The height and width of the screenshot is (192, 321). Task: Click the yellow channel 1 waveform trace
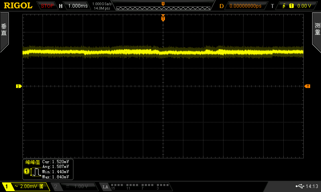coord(163,52)
